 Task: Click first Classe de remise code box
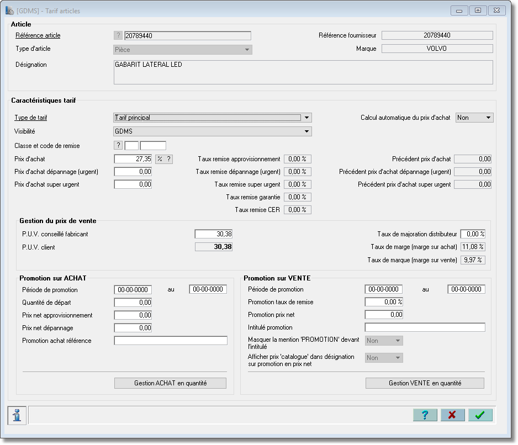131,145
